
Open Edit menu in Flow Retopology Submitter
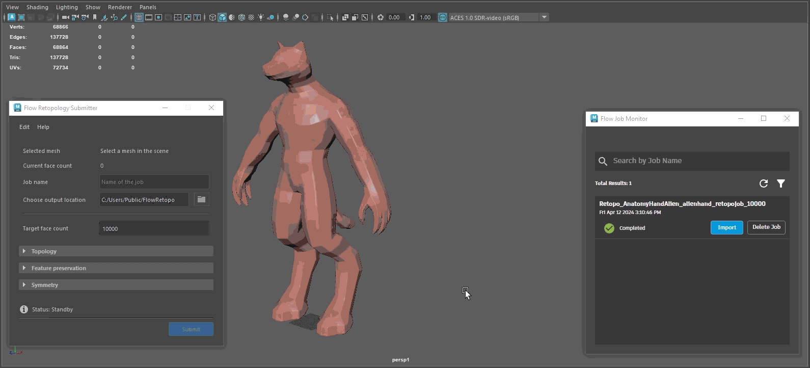click(x=24, y=127)
